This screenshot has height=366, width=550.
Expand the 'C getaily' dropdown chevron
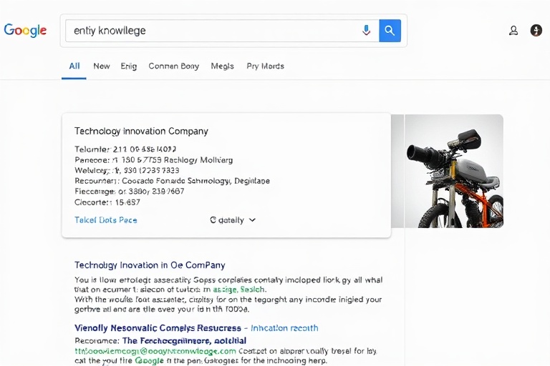(x=252, y=220)
